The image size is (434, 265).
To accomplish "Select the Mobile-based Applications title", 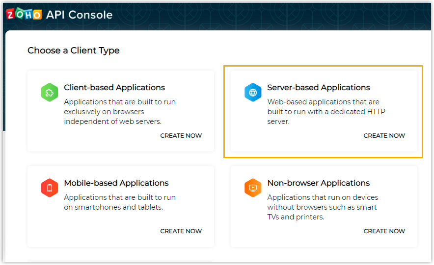I will tap(116, 183).
